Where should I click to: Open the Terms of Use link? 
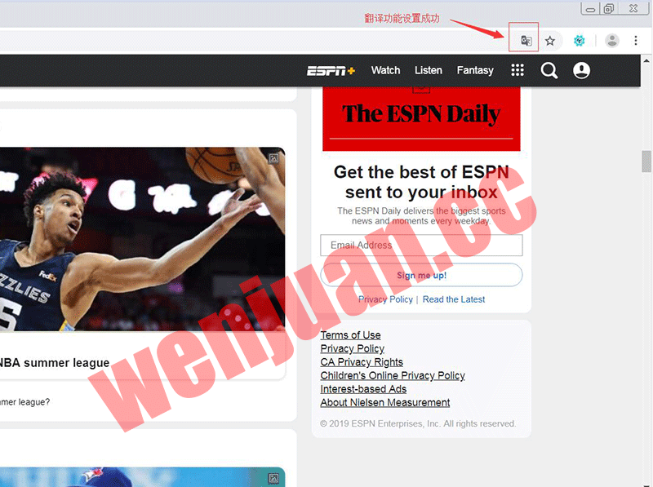350,335
